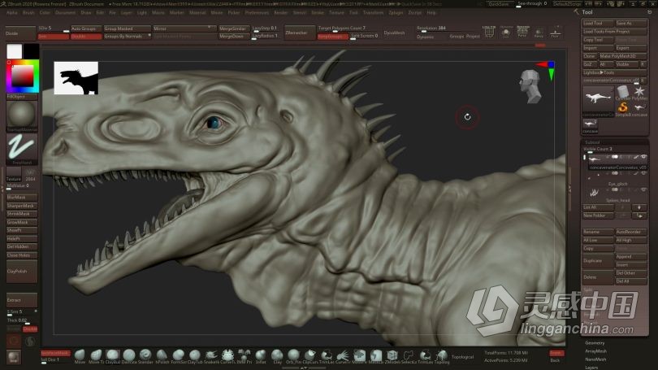The image size is (658, 370).
Task: Select the Clay brush
Action: pos(277,355)
